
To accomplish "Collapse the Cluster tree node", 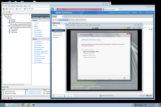I will click(7, 18).
